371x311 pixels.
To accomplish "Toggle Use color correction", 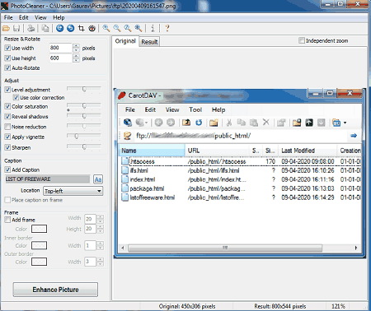I will click(16, 97).
